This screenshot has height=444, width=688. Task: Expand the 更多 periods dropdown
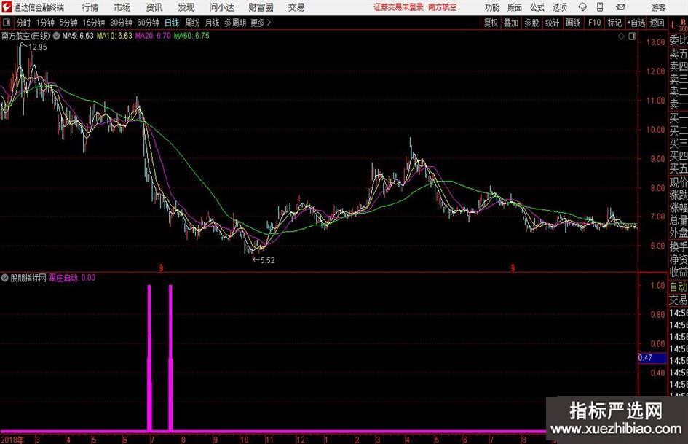(x=261, y=23)
